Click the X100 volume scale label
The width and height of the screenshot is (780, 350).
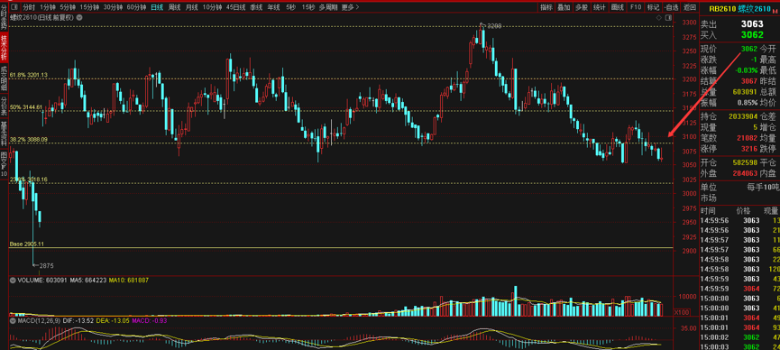(x=681, y=312)
